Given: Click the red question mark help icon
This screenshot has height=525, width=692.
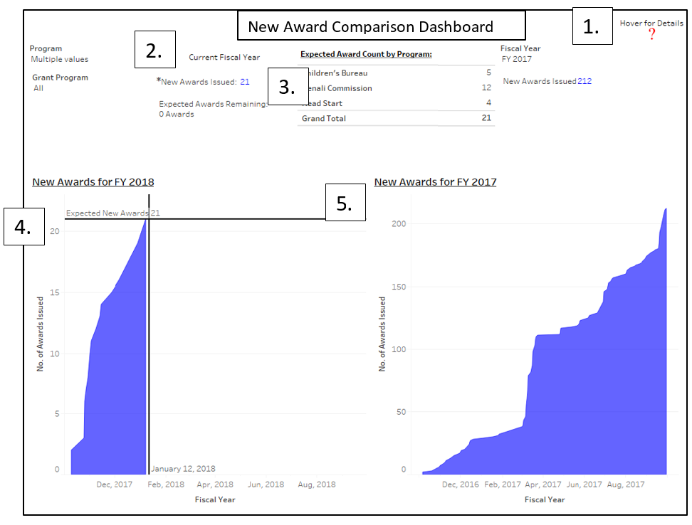Looking at the screenshot, I should tap(651, 35).
